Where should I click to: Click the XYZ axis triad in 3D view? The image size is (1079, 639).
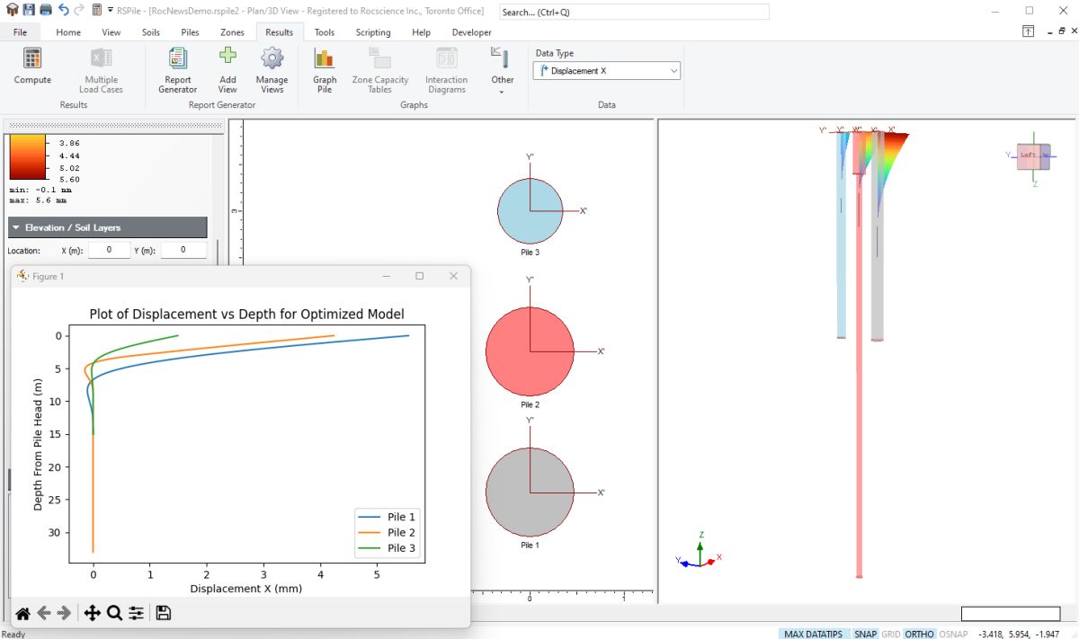click(x=699, y=553)
